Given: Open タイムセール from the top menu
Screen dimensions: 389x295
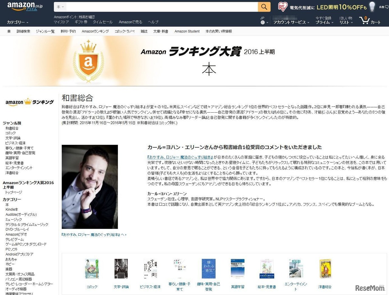Looking at the screenshot, I should click(103, 22).
